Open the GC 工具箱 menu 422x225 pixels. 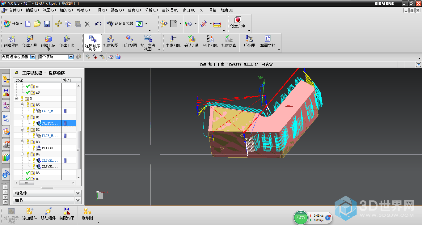(x=208, y=10)
